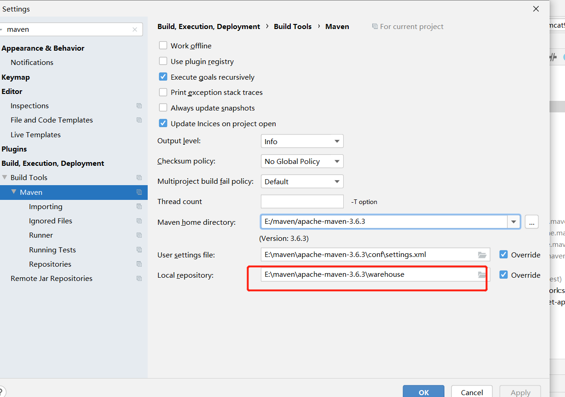Browse folder icon in User settings file field
The image size is (565, 397).
482,255
